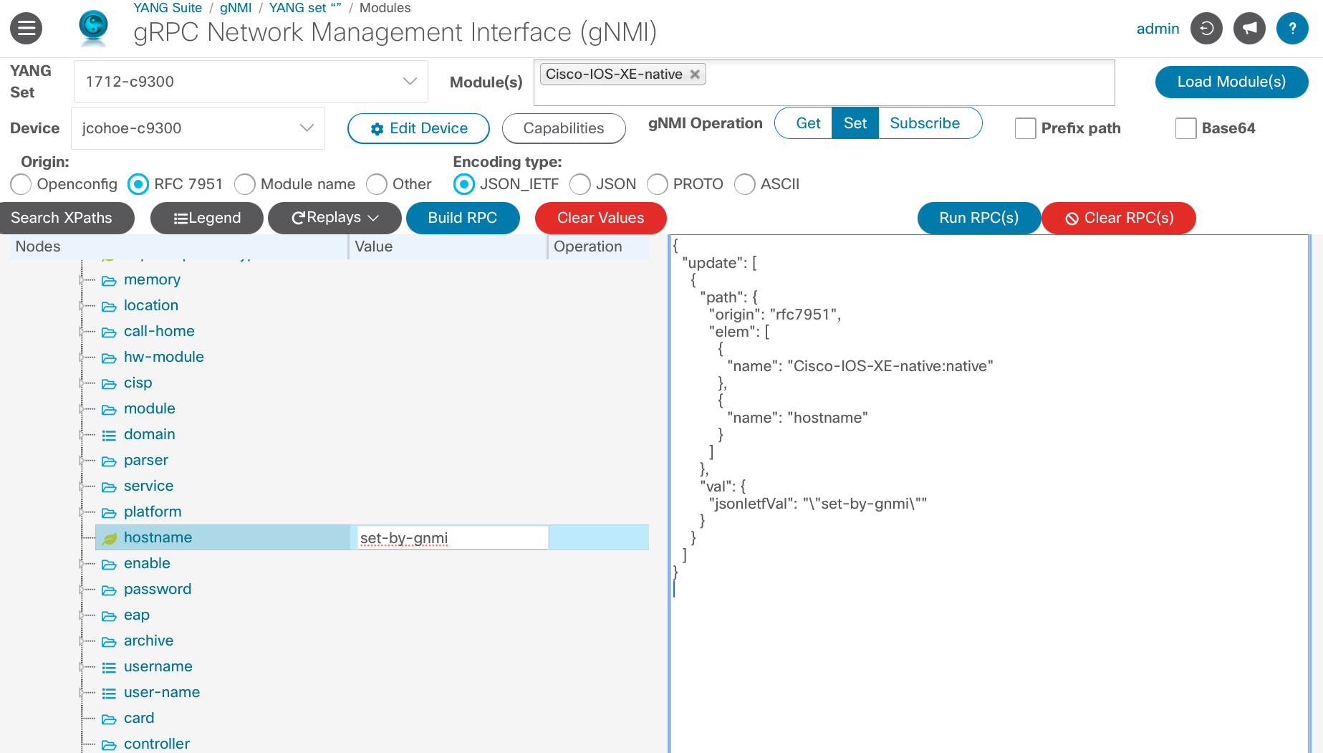The width and height of the screenshot is (1323, 753).
Task: Select Module name origin radio button
Action: 245,184
